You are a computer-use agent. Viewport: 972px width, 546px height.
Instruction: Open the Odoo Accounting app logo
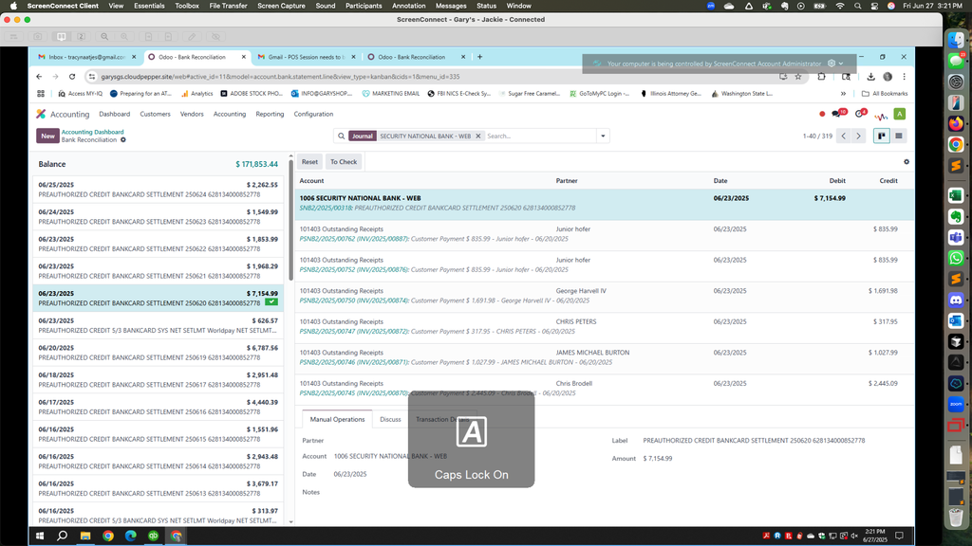click(x=41, y=114)
